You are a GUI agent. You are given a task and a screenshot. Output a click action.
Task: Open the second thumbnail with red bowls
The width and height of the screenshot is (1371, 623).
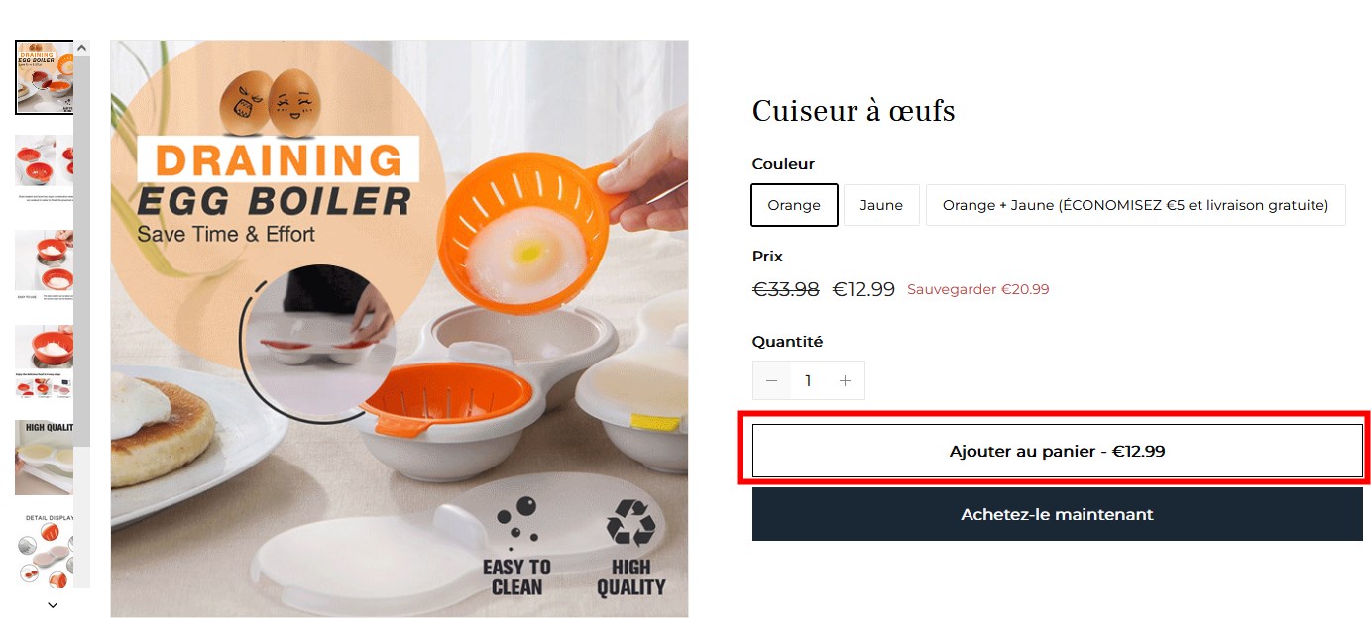point(45,167)
